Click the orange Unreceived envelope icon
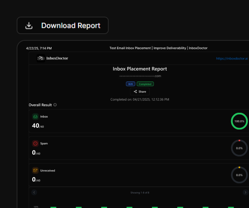The image size is (249, 208). (x=35, y=171)
